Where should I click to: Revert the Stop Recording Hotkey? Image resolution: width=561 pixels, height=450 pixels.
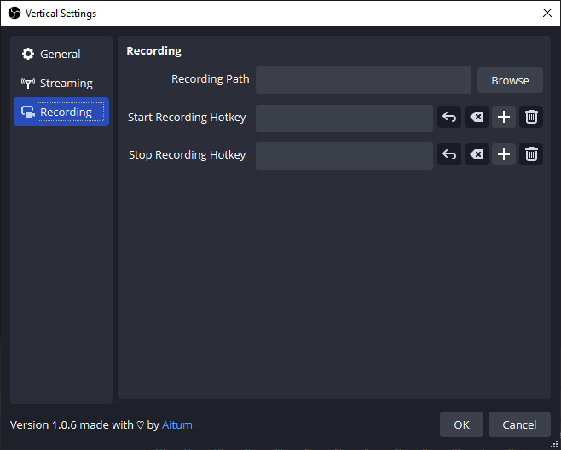(449, 155)
